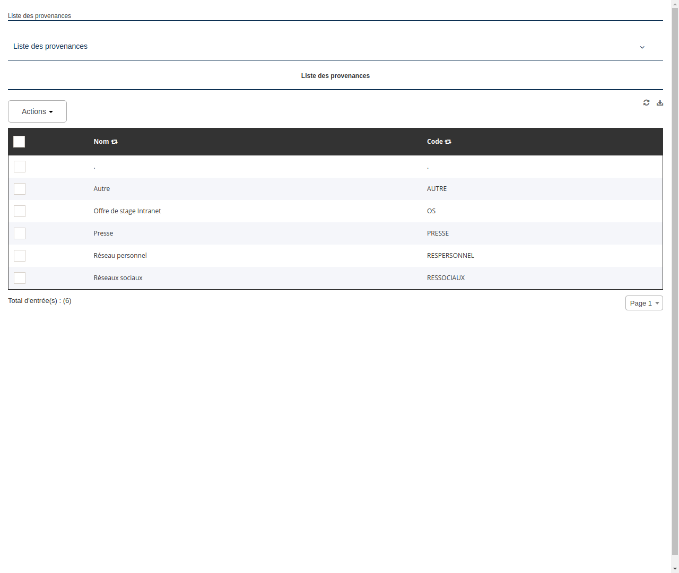The height and width of the screenshot is (573, 679).
Task: Click the sort icon beside the Nom header
Action: click(x=115, y=142)
